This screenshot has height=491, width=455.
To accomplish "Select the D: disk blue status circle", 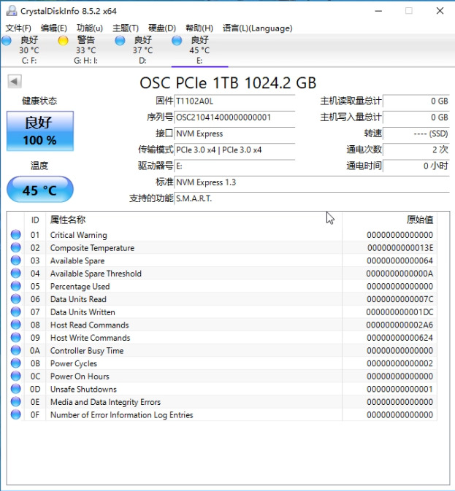I will point(120,40).
